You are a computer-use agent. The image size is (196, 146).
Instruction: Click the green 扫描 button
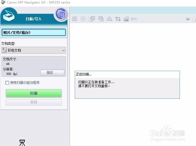(34, 93)
